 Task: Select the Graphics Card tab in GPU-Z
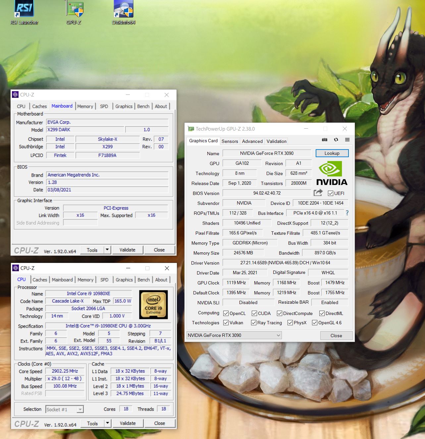(x=203, y=141)
